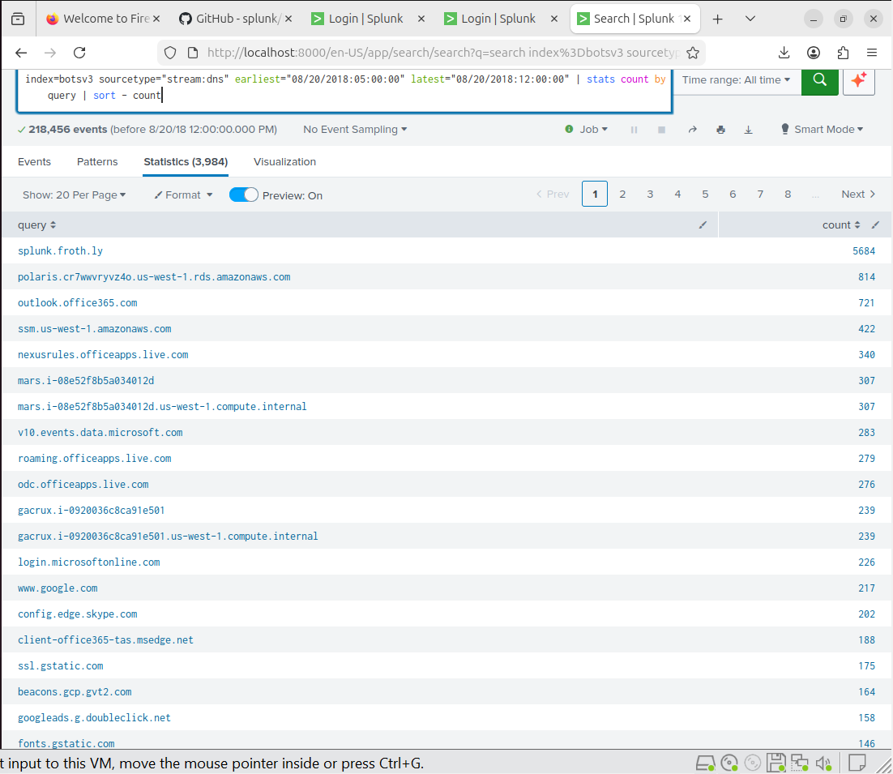Open the Format options dropdown
The width and height of the screenshot is (893, 774).
pos(183,195)
